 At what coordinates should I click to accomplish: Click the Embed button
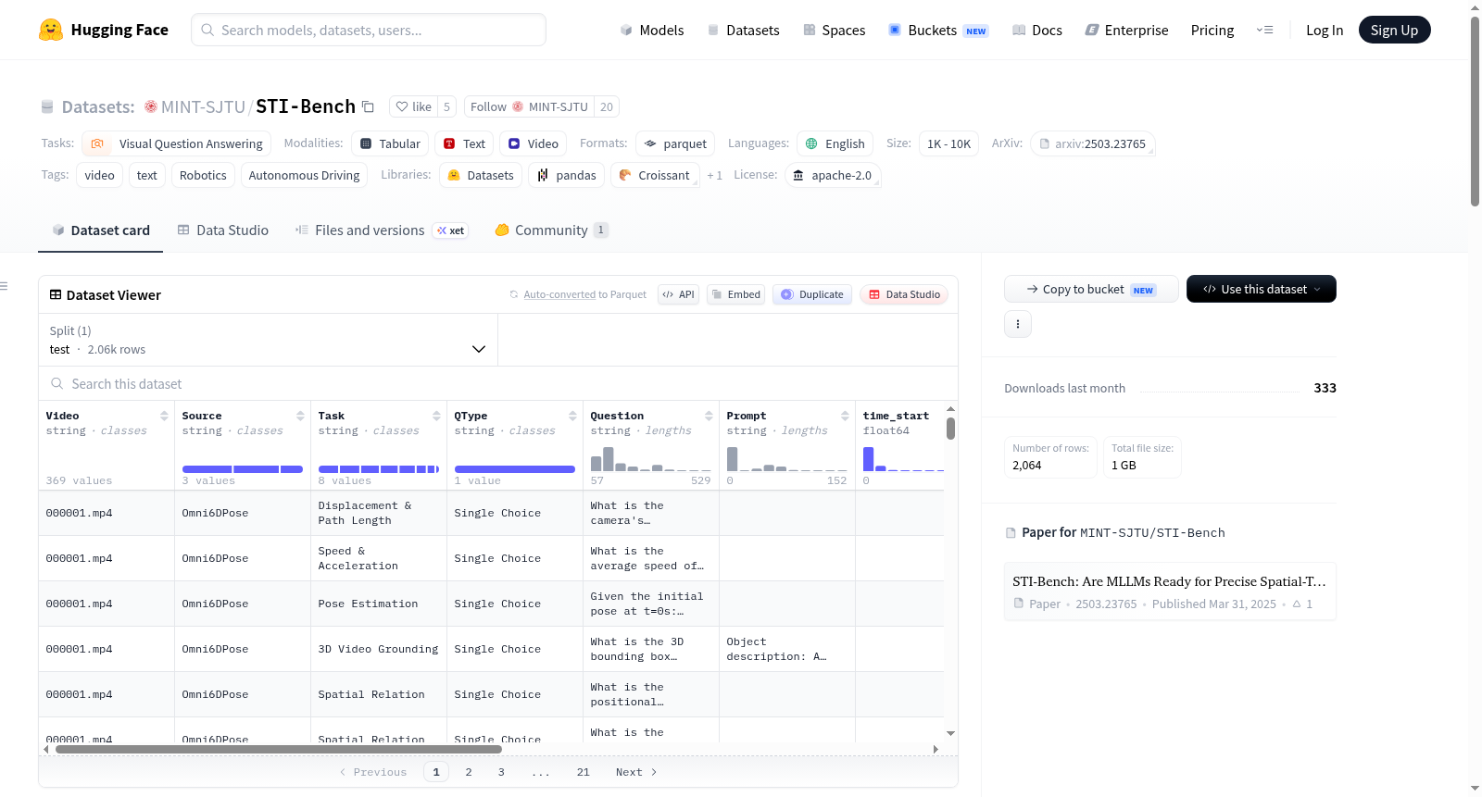pos(735,294)
